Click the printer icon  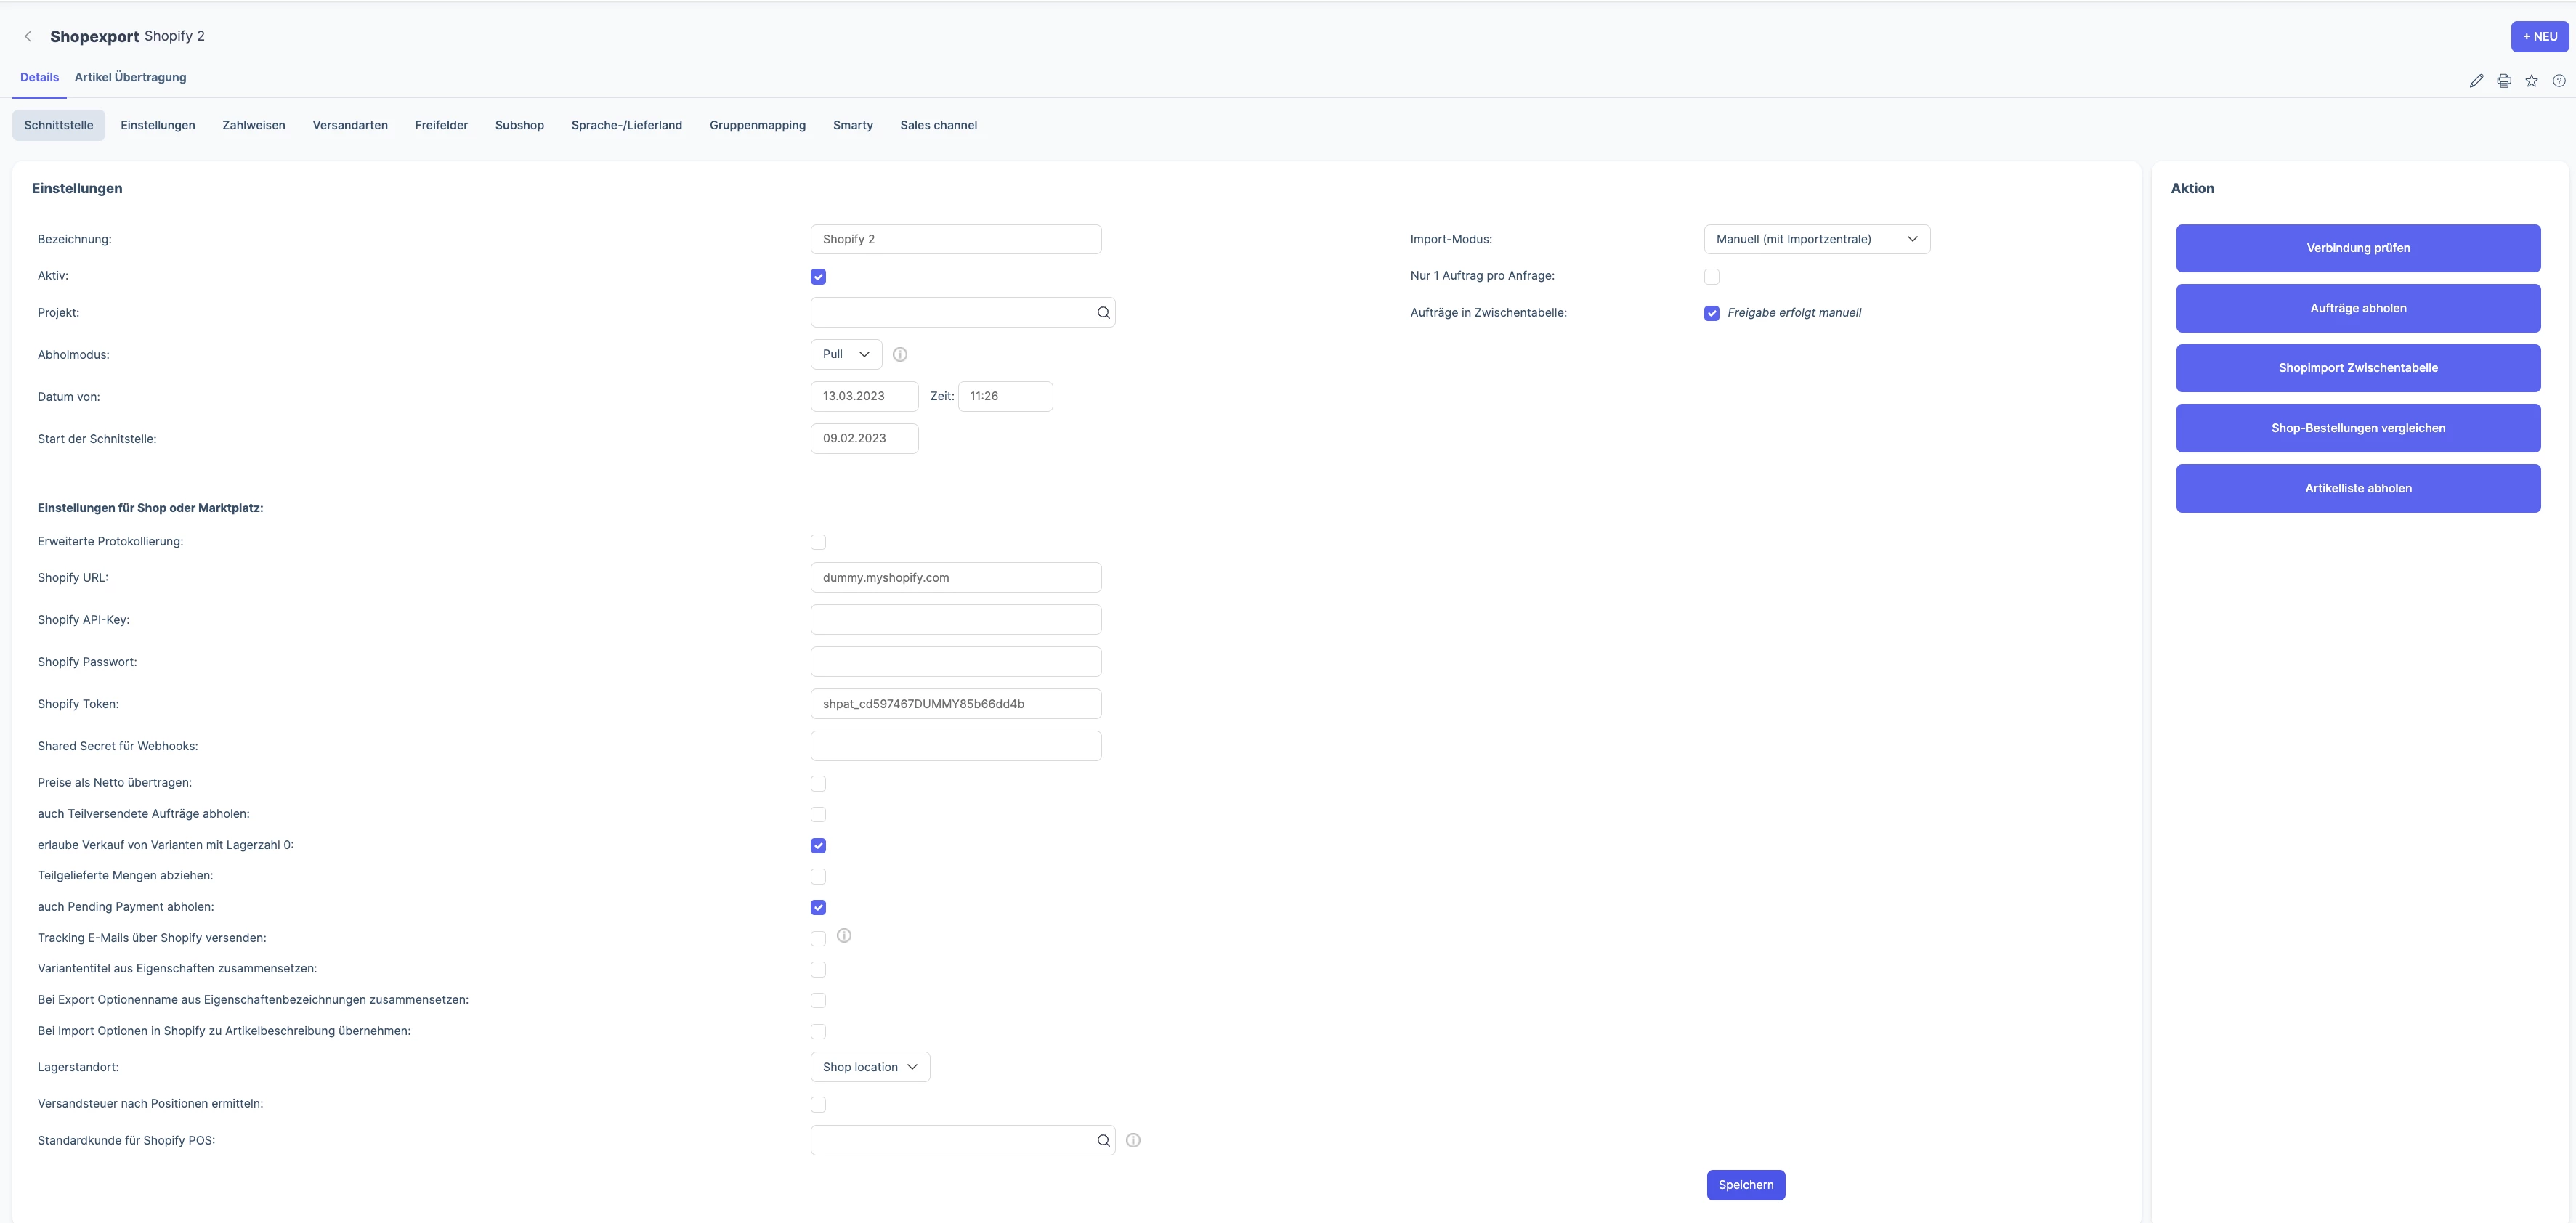pos(2504,81)
